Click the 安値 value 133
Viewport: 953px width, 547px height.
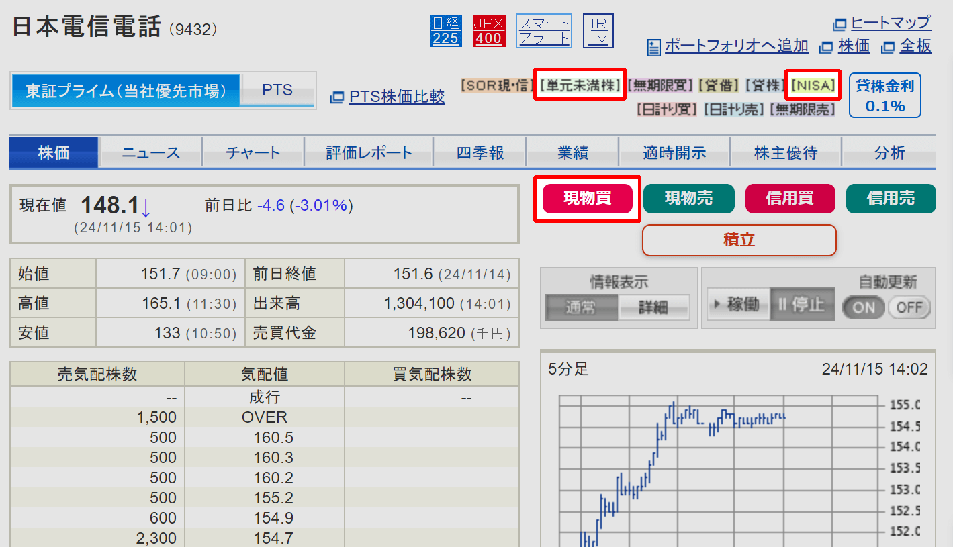[167, 333]
